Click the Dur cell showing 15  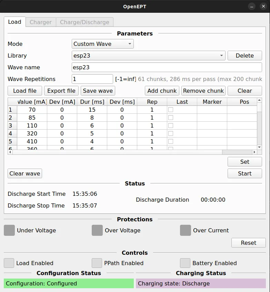[x=92, y=110]
